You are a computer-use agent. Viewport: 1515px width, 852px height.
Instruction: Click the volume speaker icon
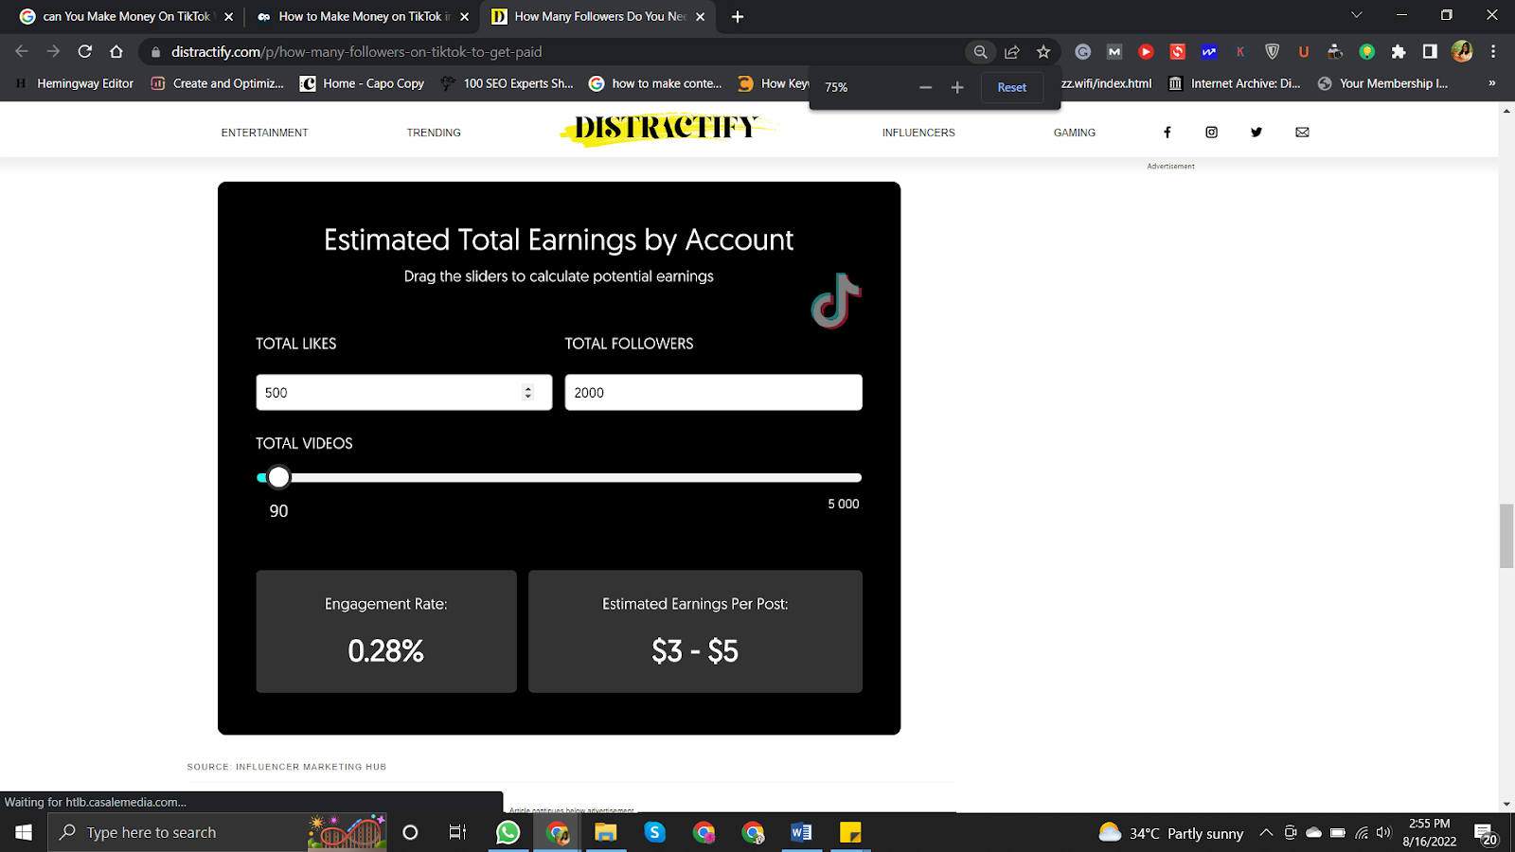coord(1384,833)
